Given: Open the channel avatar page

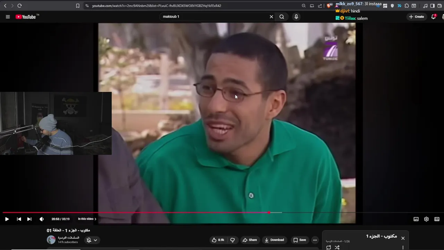Looking at the screenshot, I should 51,240.
